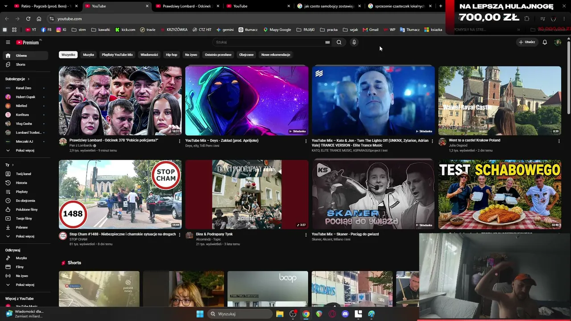Start voice search with the microphone
The image size is (571, 321).
click(x=354, y=42)
